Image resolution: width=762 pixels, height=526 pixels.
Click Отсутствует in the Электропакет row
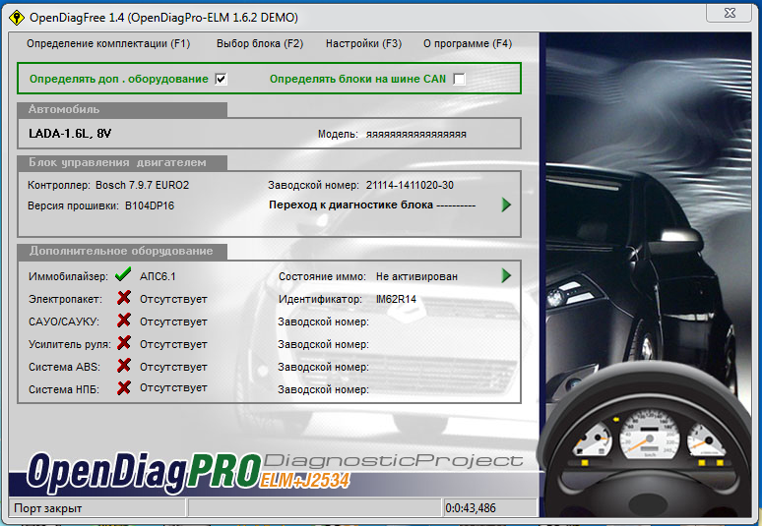[x=173, y=300]
